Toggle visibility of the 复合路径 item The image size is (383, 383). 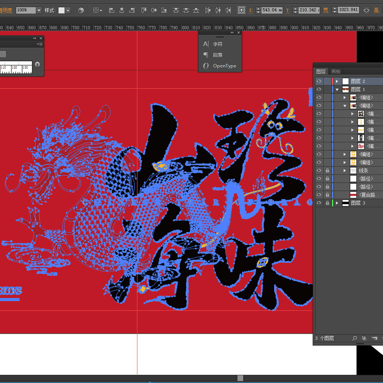tap(319, 194)
